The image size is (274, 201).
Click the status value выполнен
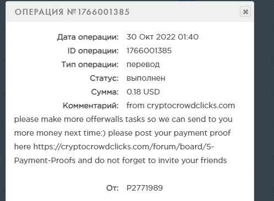[146, 78]
